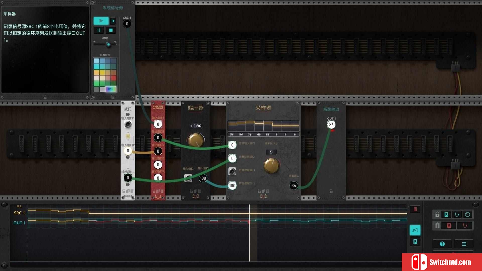Click the bias module gold knob
Screen dimensions: 482x271
(x=196, y=141)
